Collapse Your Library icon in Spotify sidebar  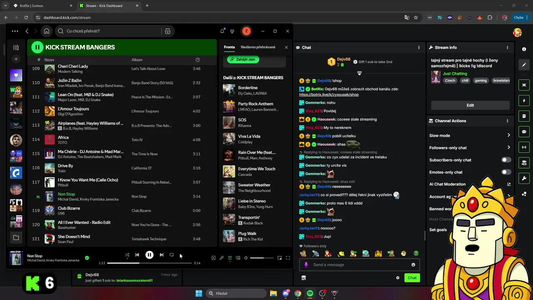[x=16, y=47]
